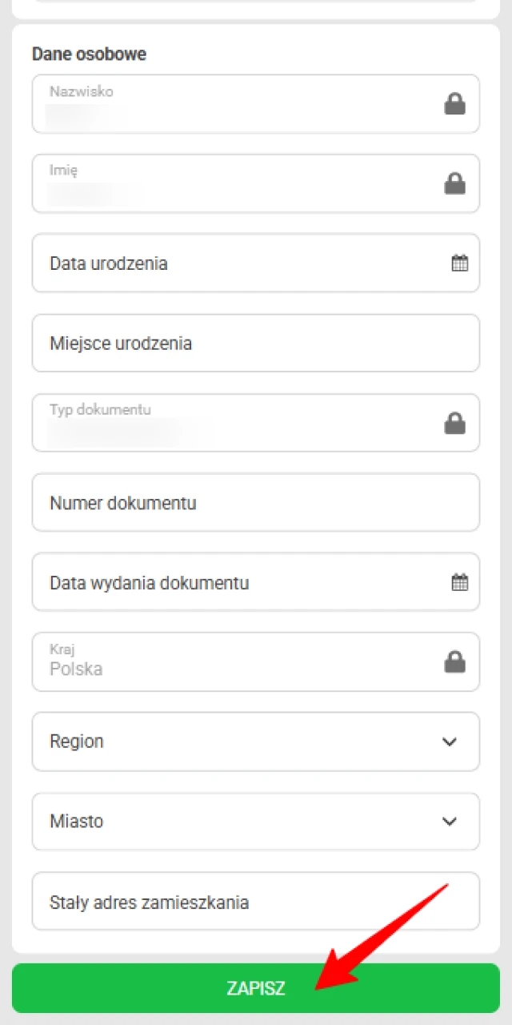The height and width of the screenshot is (1025, 512).
Task: Expand the Region dropdown
Action: (x=256, y=742)
